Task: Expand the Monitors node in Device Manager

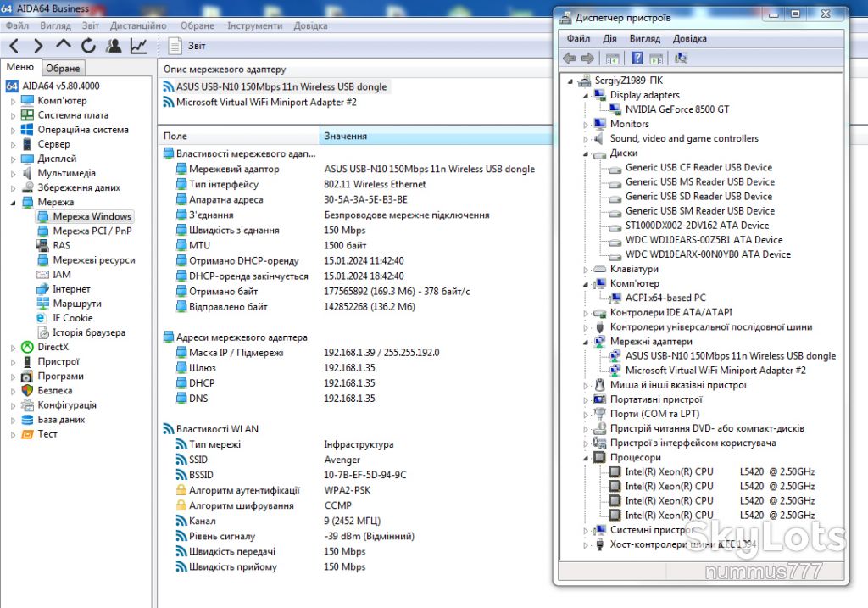Action: (x=585, y=125)
